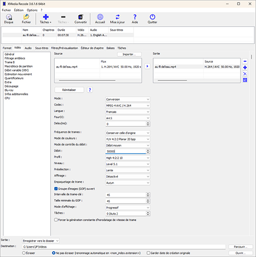Image resolution: width=256 pixels, height=257 pixels.
Task: Open the Codec dropdown MPEG-4 AVC / H.264
Action: (127, 105)
